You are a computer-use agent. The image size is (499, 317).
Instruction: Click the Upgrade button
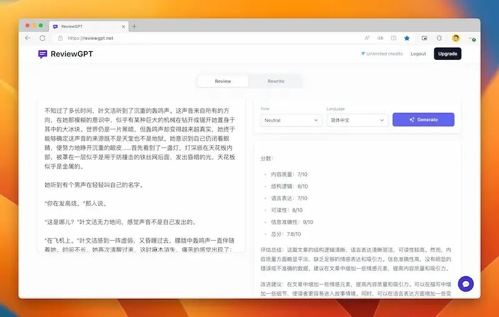(447, 54)
